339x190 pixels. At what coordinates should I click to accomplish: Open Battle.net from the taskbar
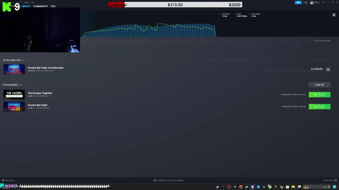[x=258, y=187]
